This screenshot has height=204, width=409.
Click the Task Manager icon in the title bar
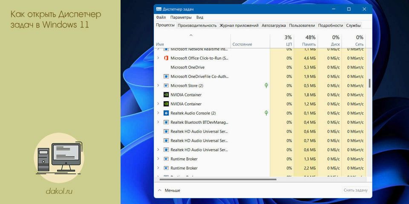point(158,9)
